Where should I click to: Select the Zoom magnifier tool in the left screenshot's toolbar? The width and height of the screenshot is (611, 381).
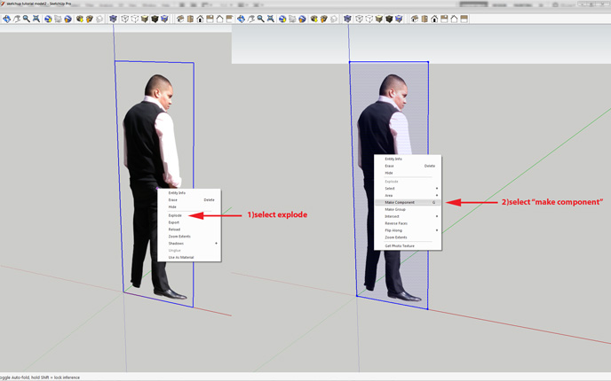(27, 19)
